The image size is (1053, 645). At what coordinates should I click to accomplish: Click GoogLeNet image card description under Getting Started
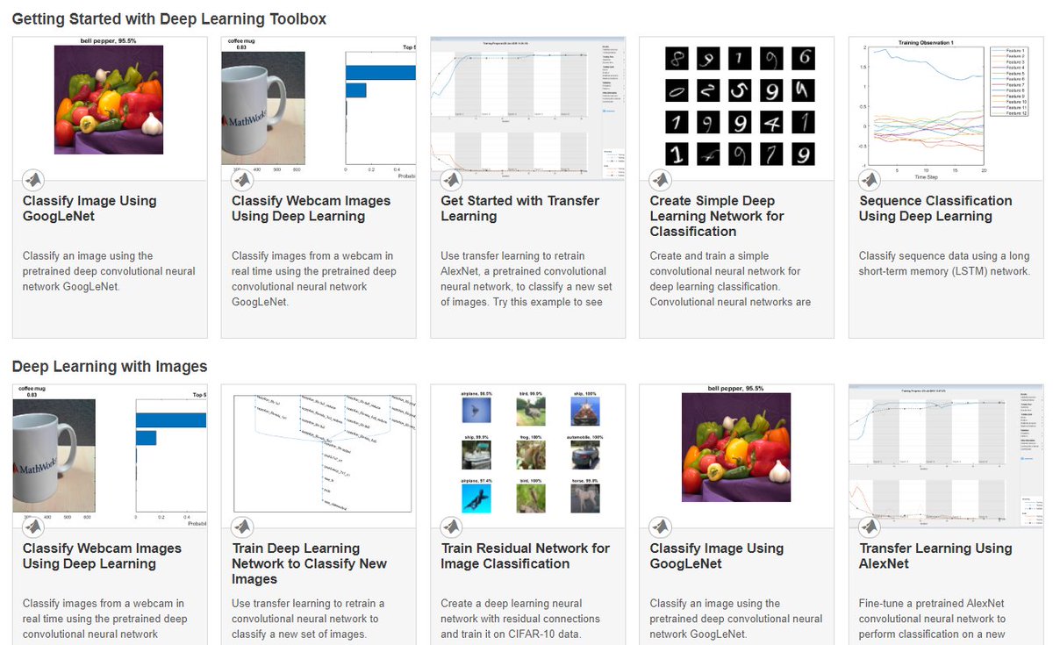[x=109, y=271]
